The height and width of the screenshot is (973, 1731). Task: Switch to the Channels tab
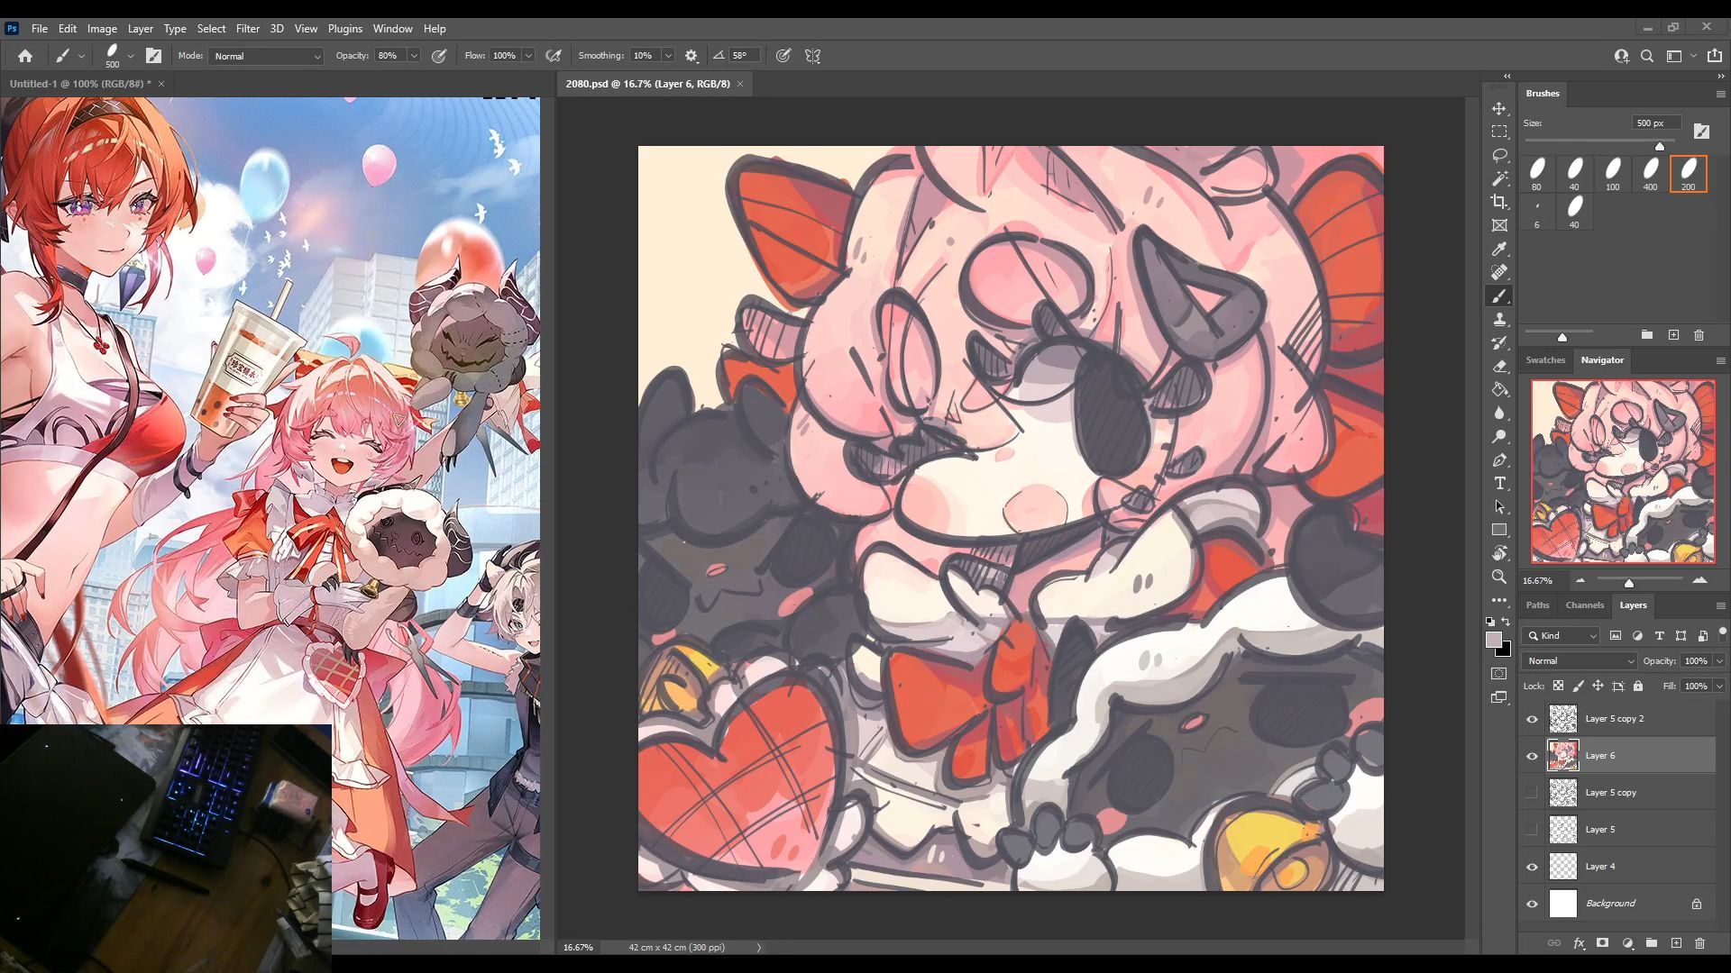[1584, 605]
